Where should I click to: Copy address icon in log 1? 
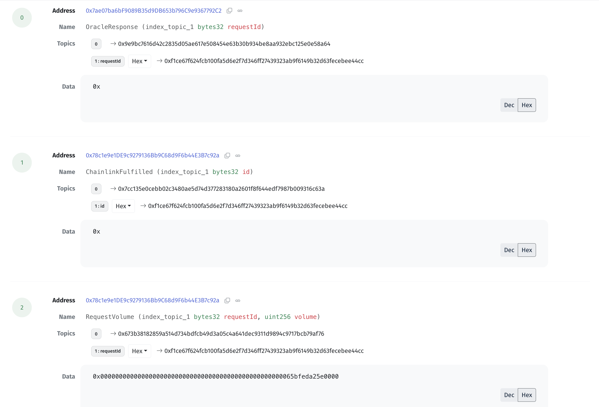click(x=227, y=156)
